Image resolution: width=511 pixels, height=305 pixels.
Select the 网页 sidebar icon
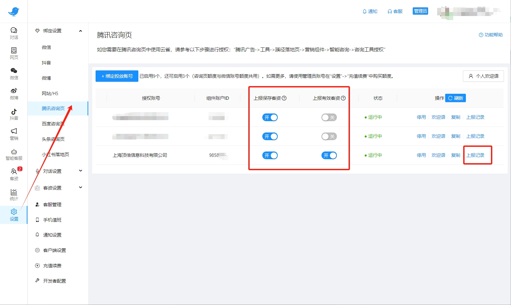[14, 53]
